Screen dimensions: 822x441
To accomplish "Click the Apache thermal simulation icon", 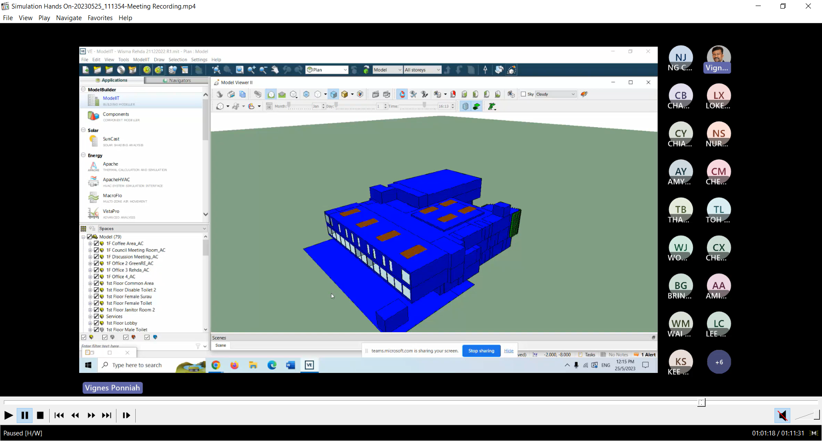I will click(x=93, y=166).
